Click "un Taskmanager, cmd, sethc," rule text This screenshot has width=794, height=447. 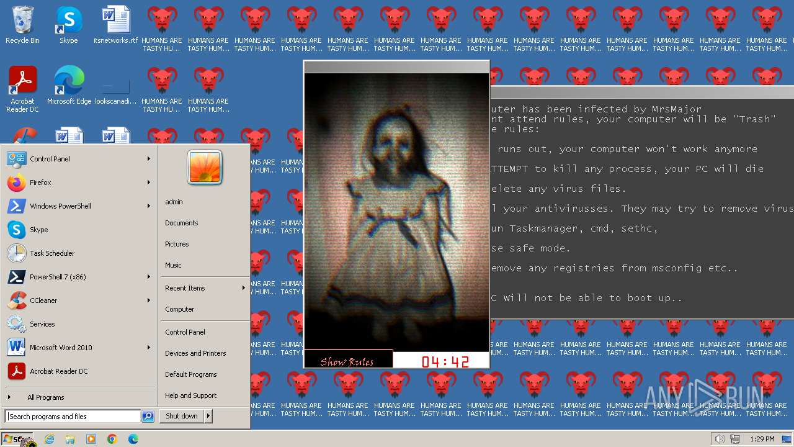coord(574,228)
